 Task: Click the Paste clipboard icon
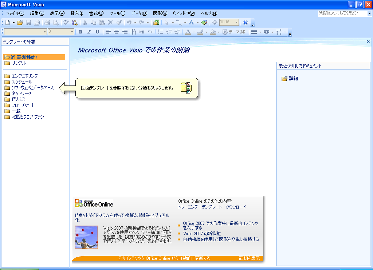102,23
